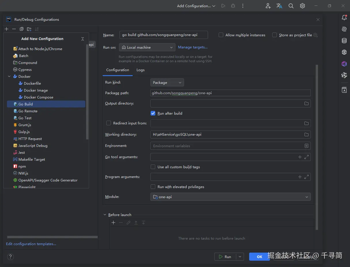
Task: Check Run with elevated privileges
Action: [153, 187]
